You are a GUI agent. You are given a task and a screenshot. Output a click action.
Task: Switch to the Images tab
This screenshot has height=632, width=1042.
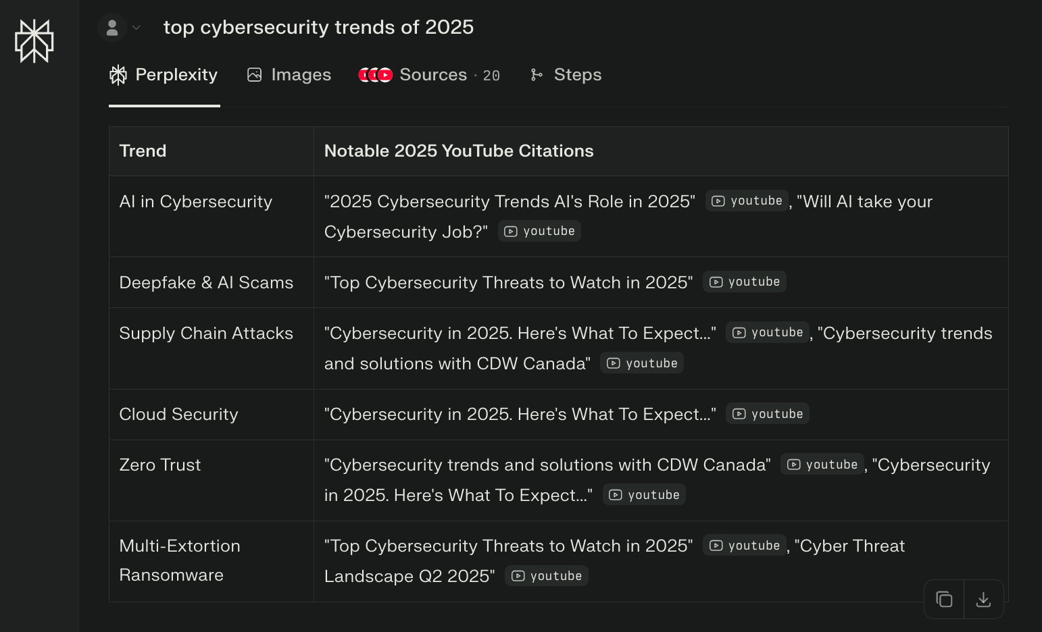[301, 74]
